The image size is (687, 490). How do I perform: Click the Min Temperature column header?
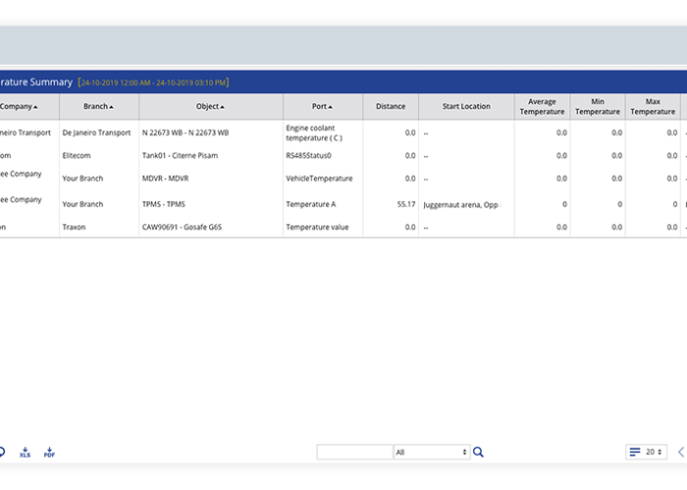[598, 106]
